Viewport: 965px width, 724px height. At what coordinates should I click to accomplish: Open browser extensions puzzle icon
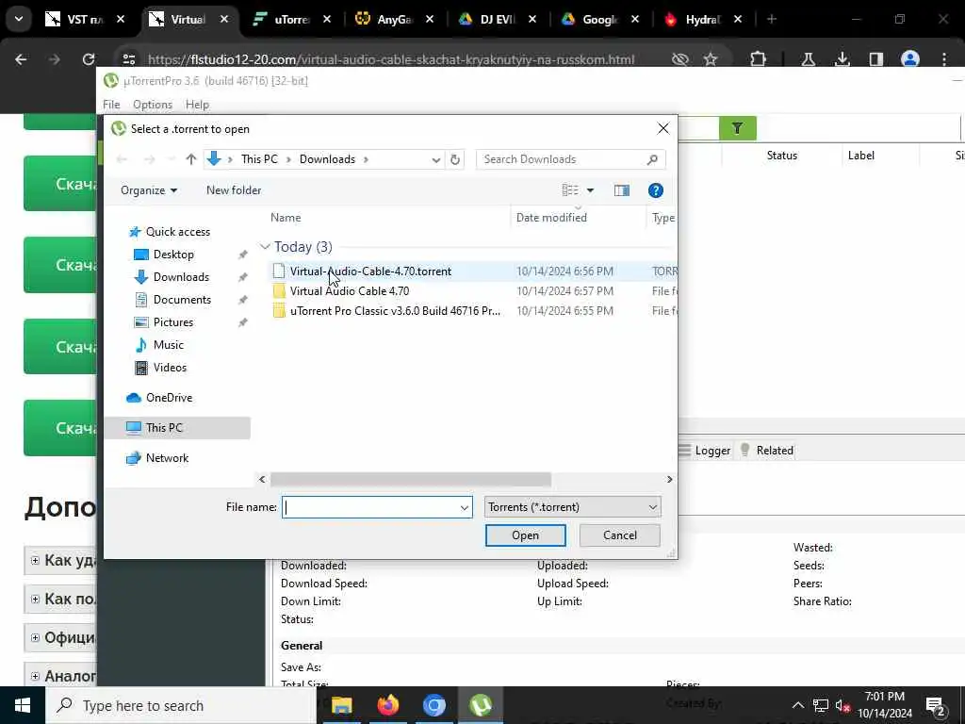[x=759, y=59]
